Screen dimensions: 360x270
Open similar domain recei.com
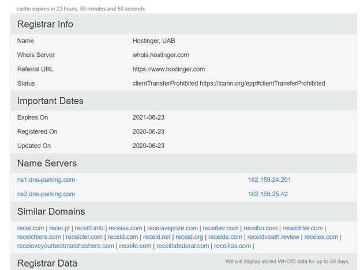click(31, 228)
